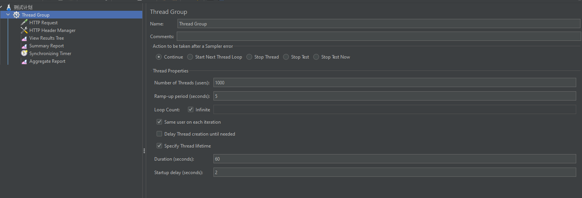Click the Synchronizing Timer clock icon
582x198 pixels.
(x=24, y=54)
